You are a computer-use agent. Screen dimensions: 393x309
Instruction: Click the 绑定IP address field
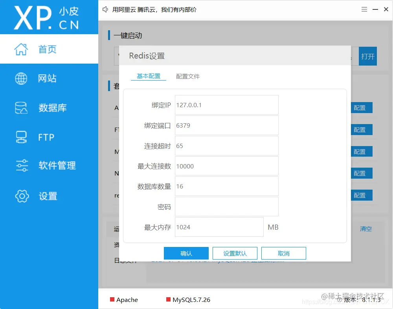point(226,105)
